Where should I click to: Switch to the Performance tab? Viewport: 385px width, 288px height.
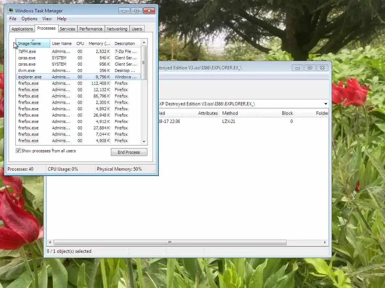(91, 29)
